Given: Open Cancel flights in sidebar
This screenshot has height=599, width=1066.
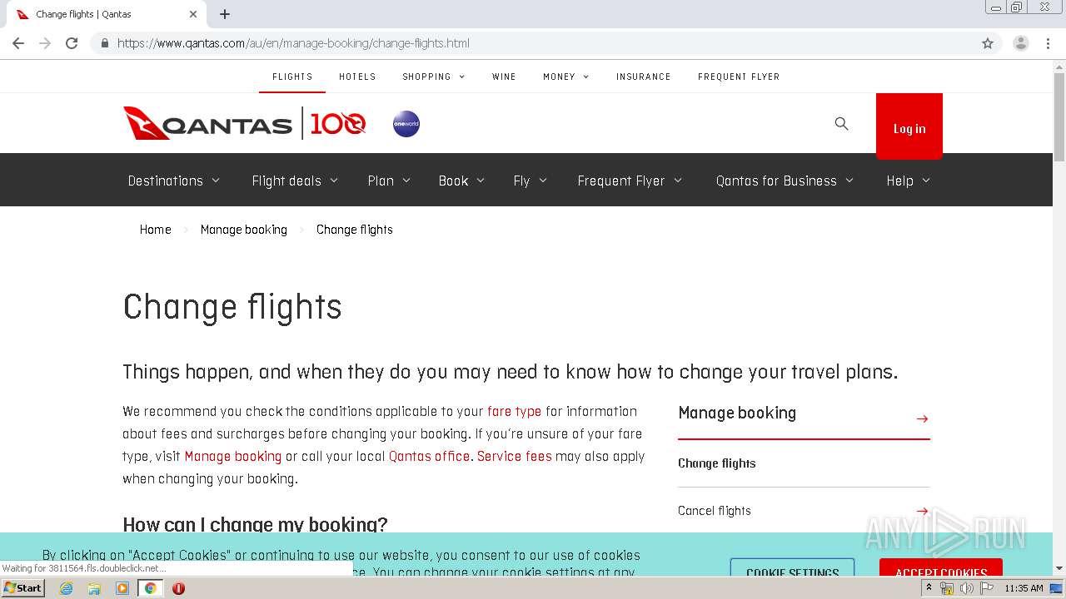Looking at the screenshot, I should [x=715, y=511].
